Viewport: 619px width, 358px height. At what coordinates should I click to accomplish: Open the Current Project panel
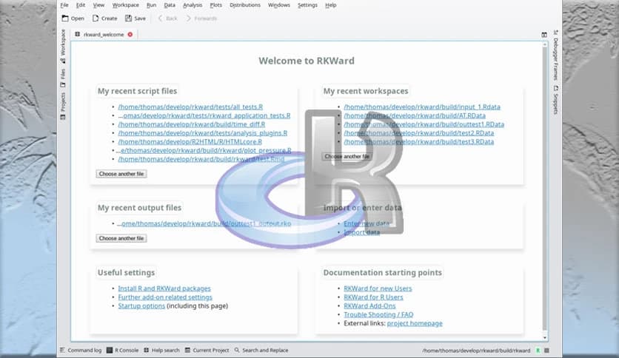pyautogui.click(x=207, y=350)
